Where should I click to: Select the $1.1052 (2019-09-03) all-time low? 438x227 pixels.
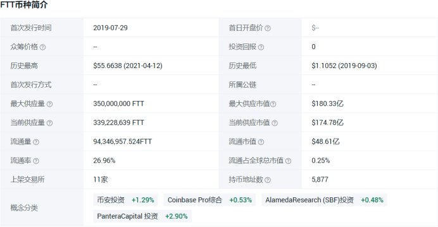coord(344,66)
